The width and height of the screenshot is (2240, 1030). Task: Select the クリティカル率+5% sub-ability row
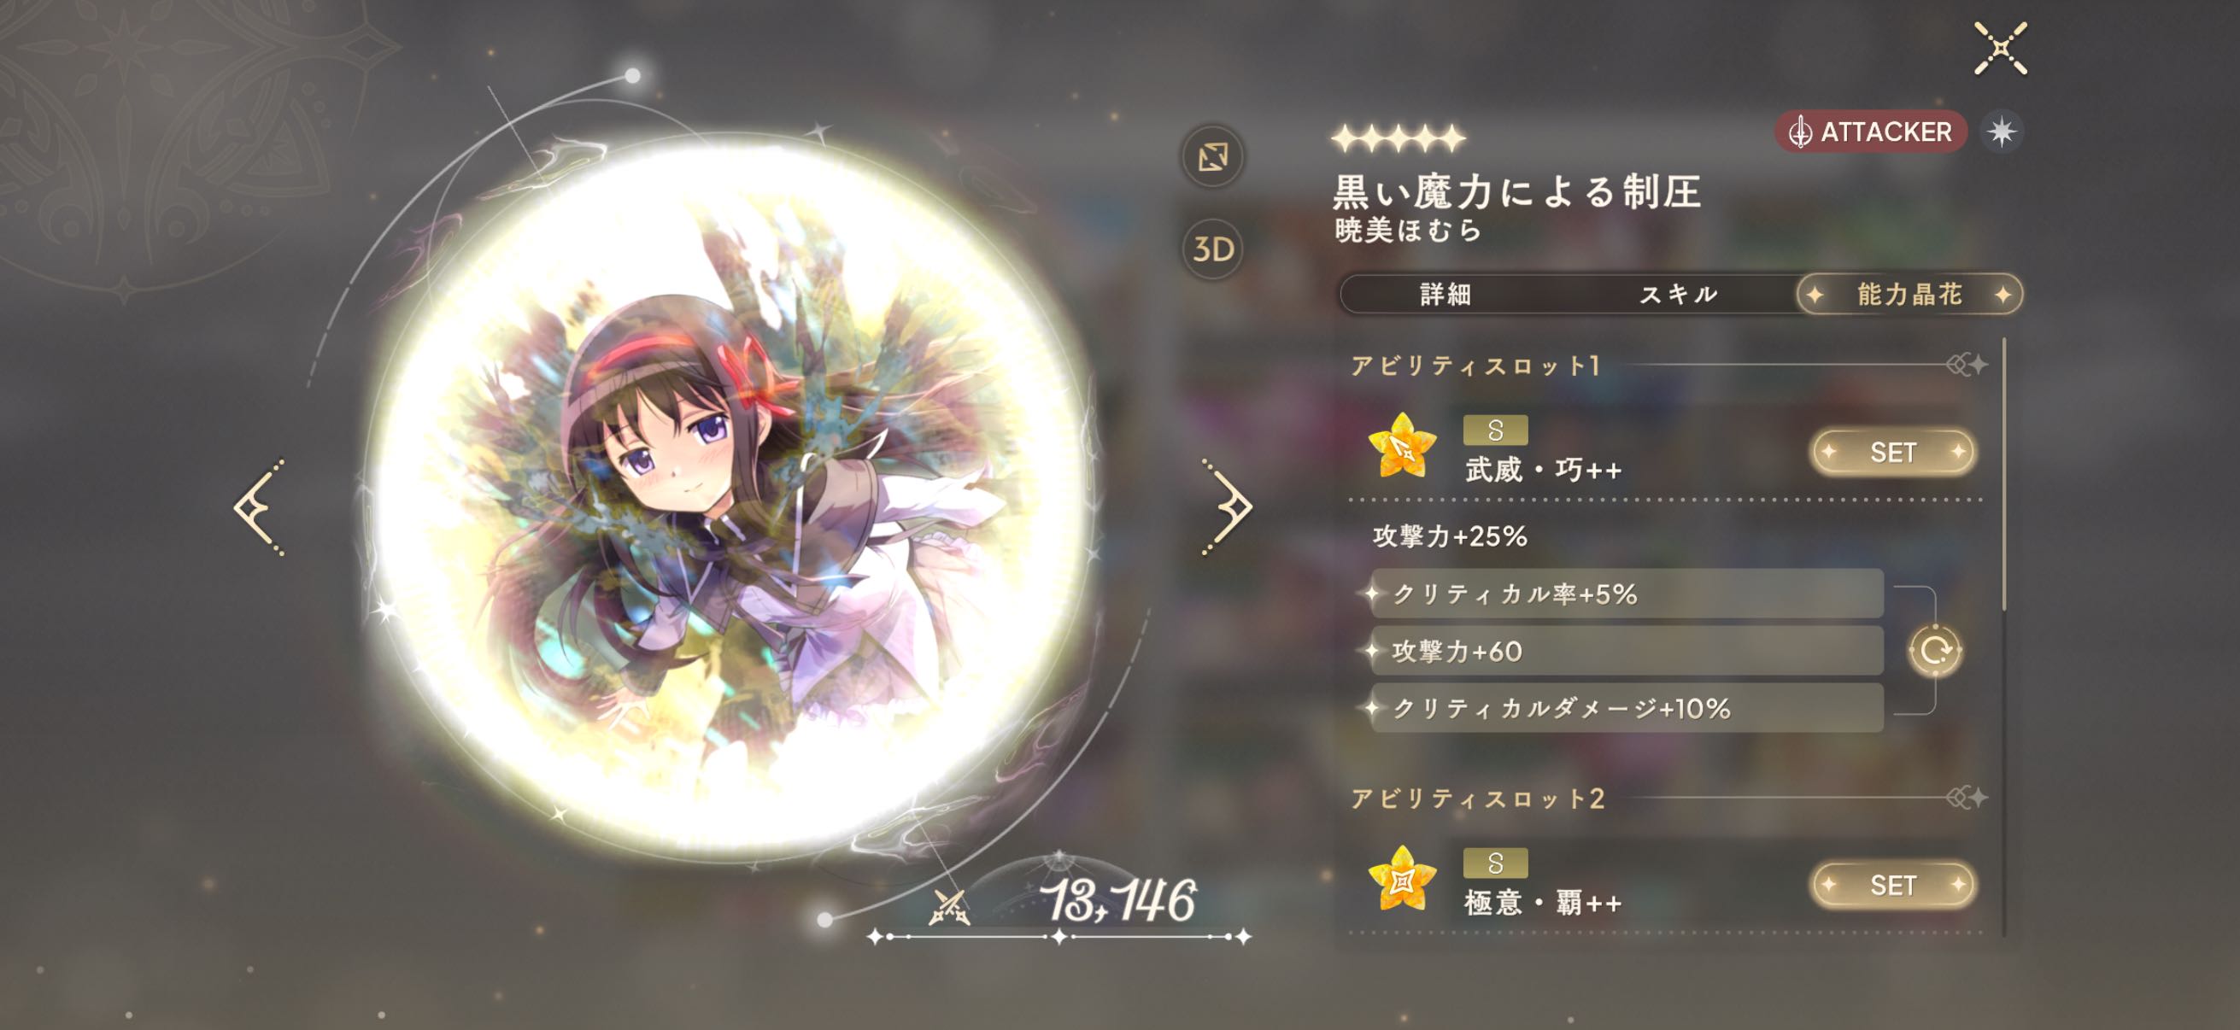[x=1626, y=594]
